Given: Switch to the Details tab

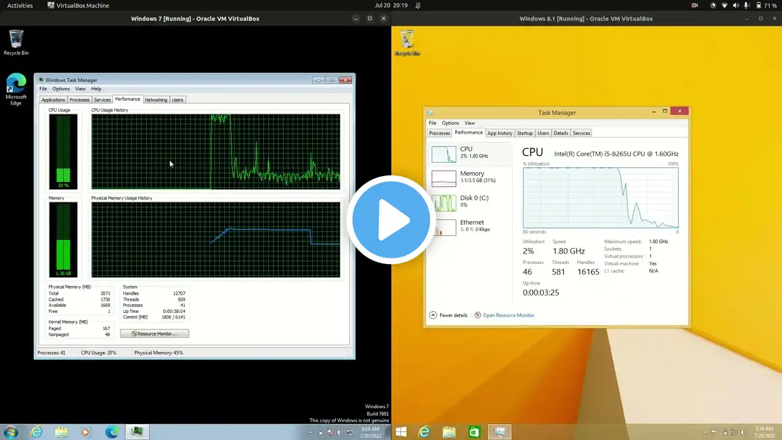Looking at the screenshot, I should click(x=561, y=133).
